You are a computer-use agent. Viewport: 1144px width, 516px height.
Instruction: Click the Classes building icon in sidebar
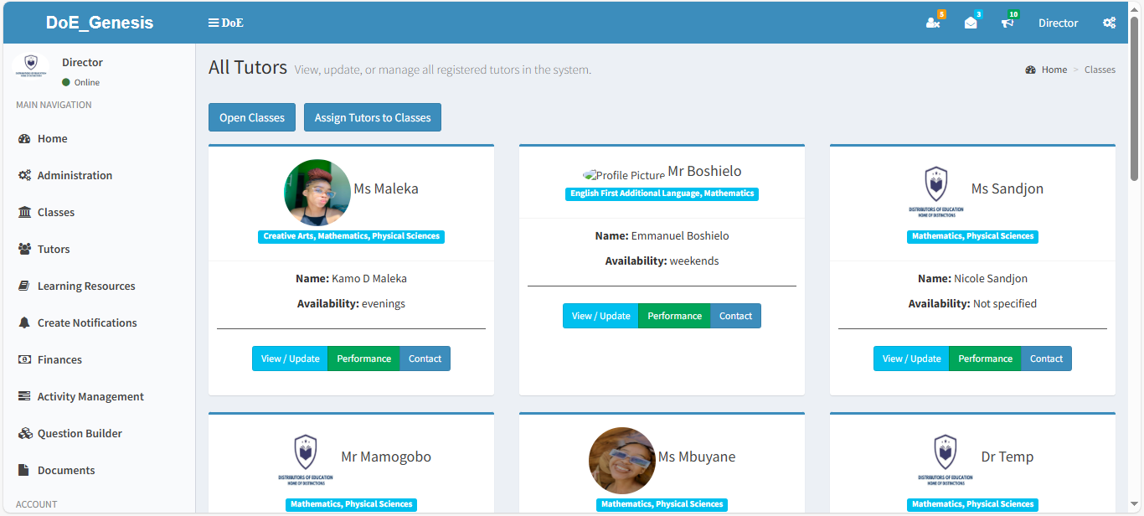click(24, 213)
